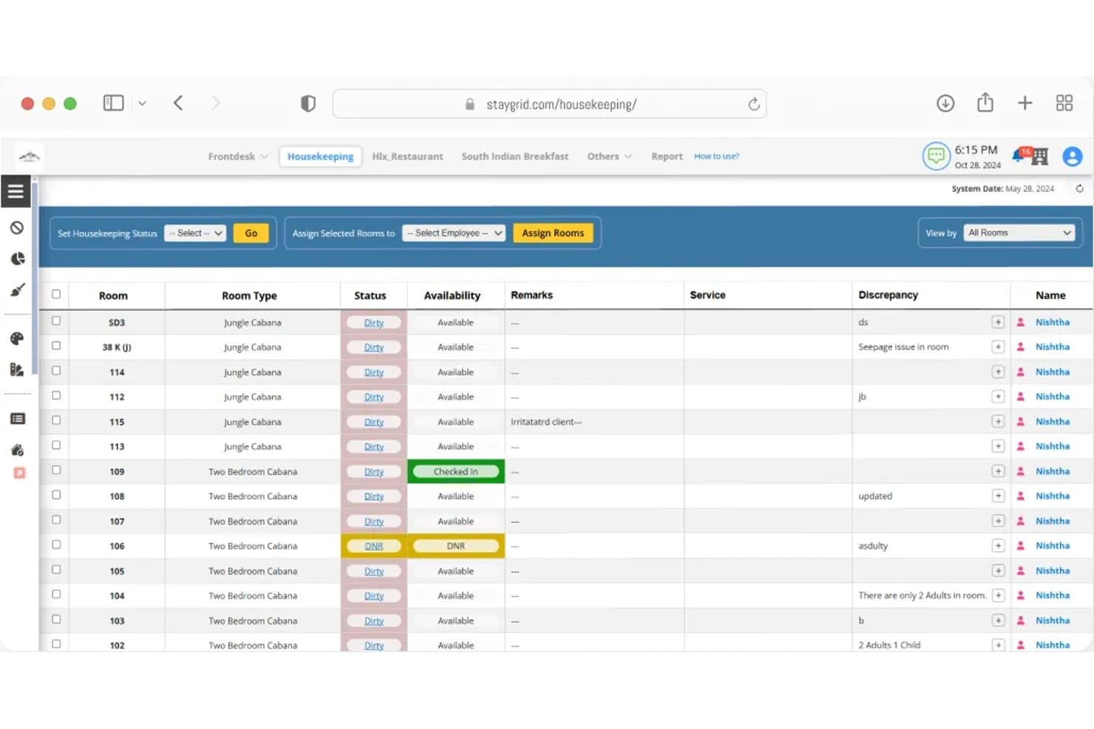
Task: Open the blue user profile avatar
Action: tap(1073, 157)
